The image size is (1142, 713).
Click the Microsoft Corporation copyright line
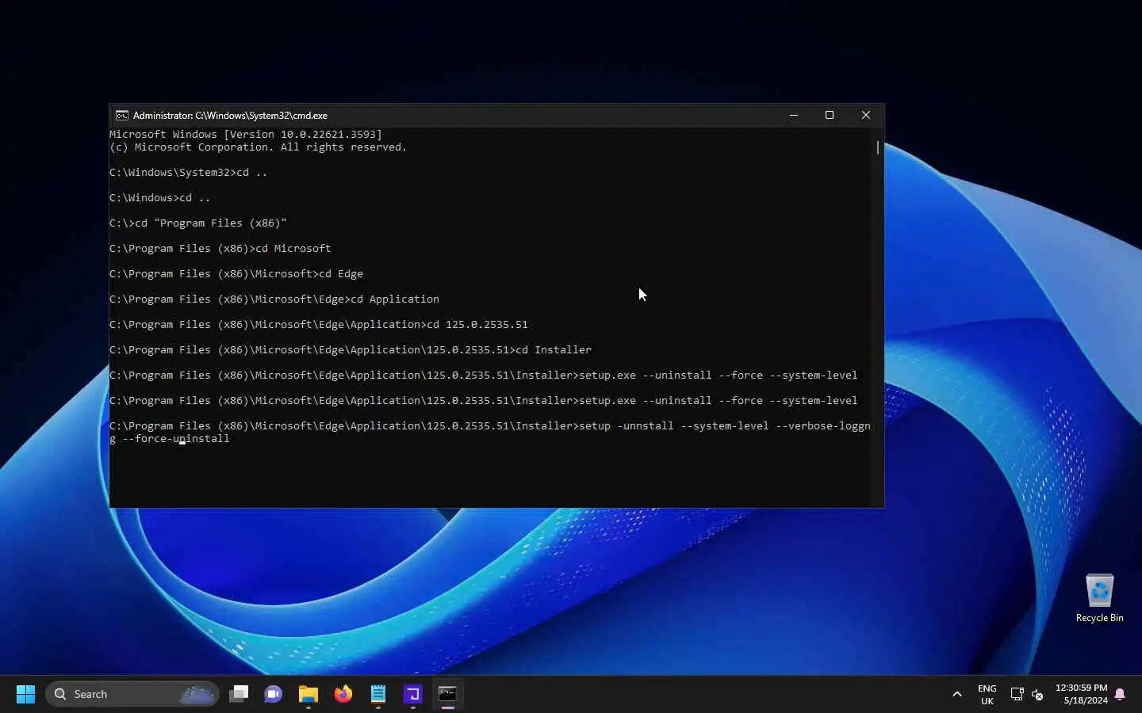coord(259,147)
